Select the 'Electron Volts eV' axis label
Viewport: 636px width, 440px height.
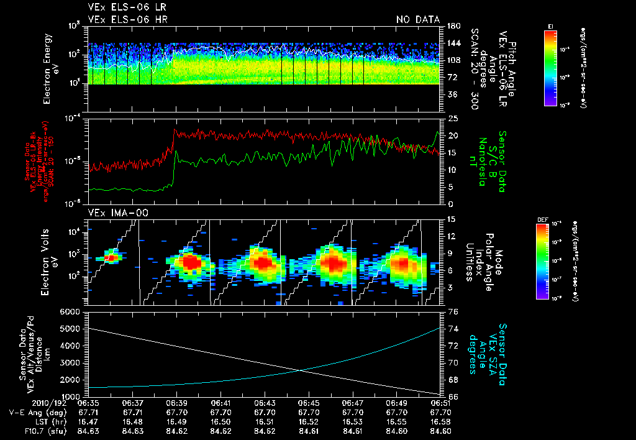pyautogui.click(x=50, y=262)
